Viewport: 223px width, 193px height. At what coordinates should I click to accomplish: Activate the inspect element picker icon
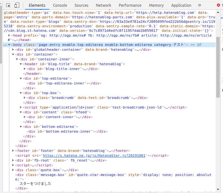8,5
